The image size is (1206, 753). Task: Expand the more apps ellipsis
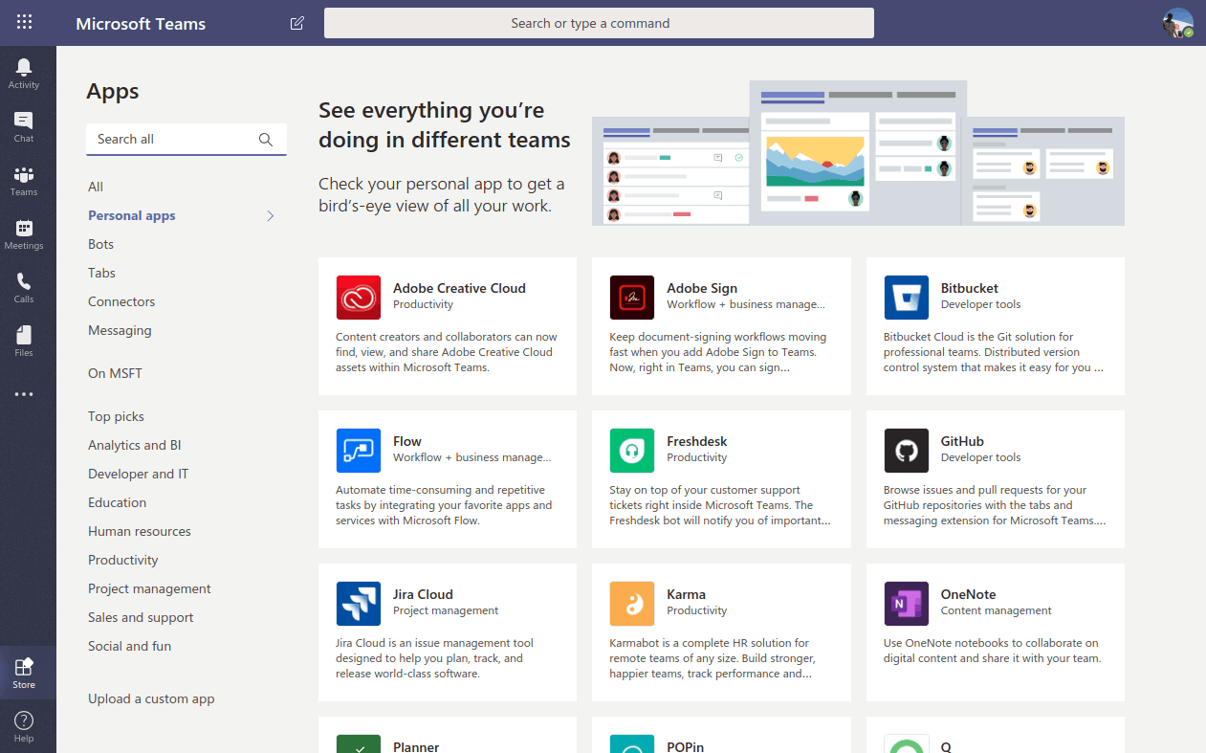(24, 394)
